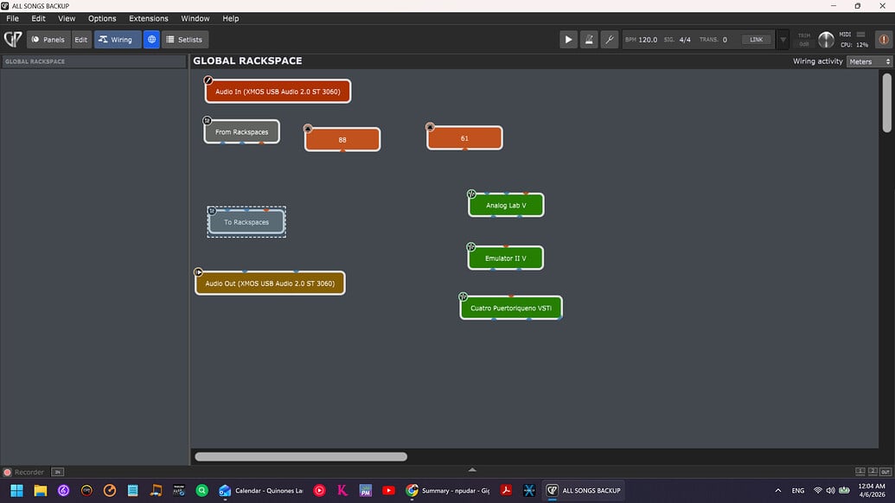
Task: Start playback with the play button
Action: pos(568,39)
